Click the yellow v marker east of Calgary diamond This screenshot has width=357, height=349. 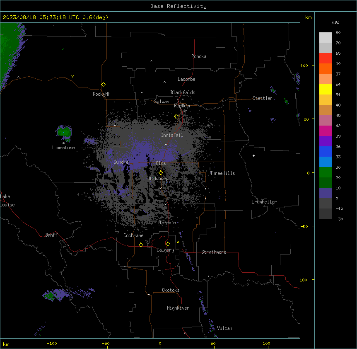pos(178,242)
